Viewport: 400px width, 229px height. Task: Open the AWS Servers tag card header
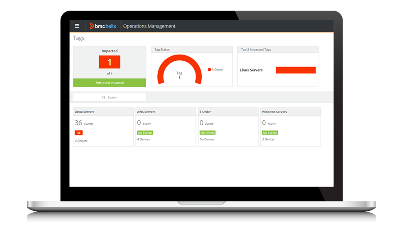tap(166, 112)
